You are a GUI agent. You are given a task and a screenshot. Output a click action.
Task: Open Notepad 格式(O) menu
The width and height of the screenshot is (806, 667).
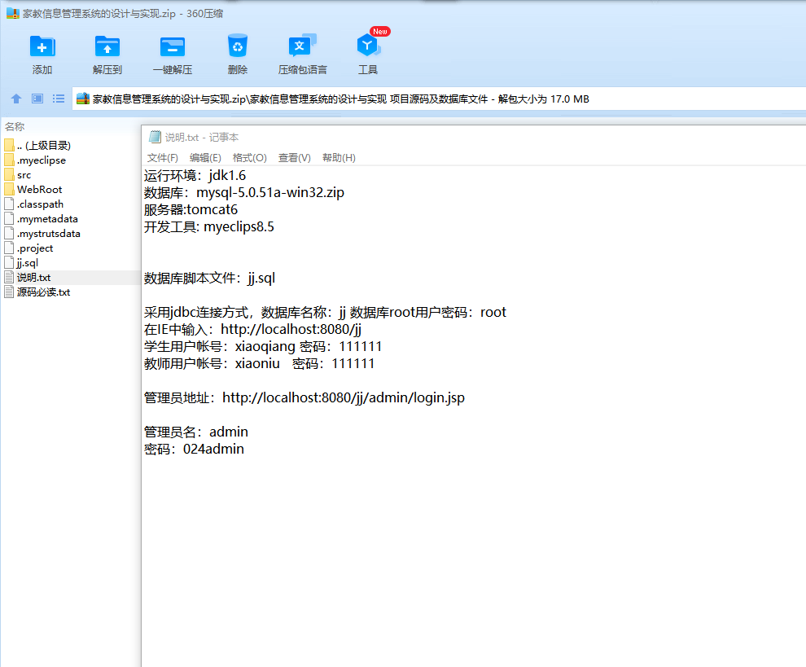(250, 158)
